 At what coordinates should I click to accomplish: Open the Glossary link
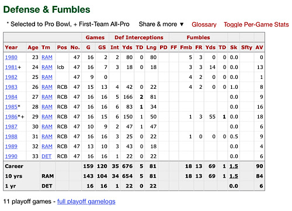click(x=204, y=25)
